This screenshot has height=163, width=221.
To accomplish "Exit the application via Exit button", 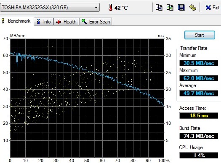I will [213, 8].
